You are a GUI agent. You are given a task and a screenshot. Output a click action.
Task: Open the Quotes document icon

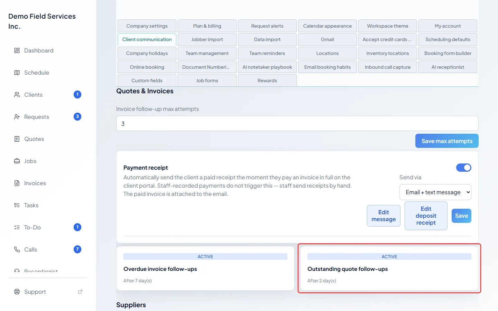(17, 139)
